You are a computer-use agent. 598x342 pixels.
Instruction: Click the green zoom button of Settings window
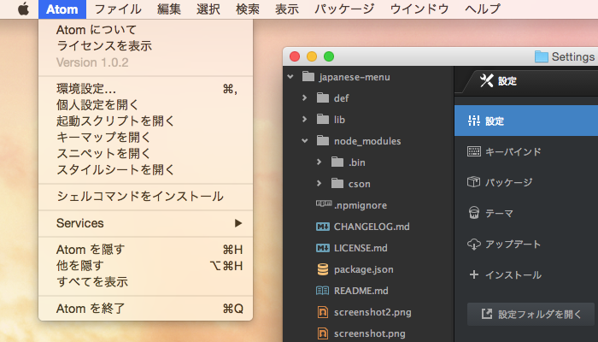(x=329, y=56)
